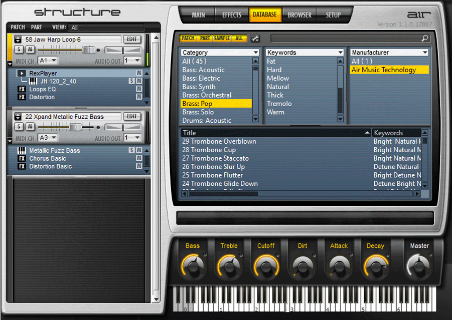452x320 pixels.
Task: Mute the 22 Xpand Metallic Fuzz Bass part
Action: [x=31, y=126]
